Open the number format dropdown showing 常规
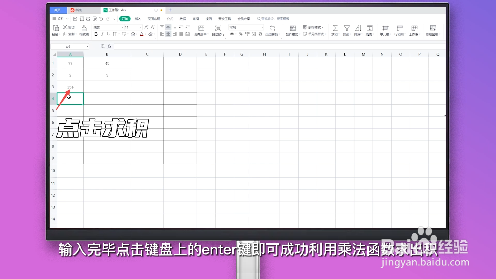 point(262,27)
